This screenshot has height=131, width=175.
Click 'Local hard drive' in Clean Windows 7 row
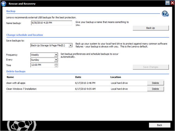tap(119, 89)
